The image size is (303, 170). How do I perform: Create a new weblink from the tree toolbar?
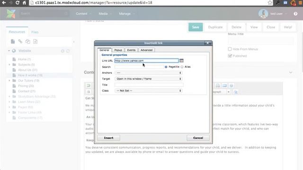[x=20, y=41]
